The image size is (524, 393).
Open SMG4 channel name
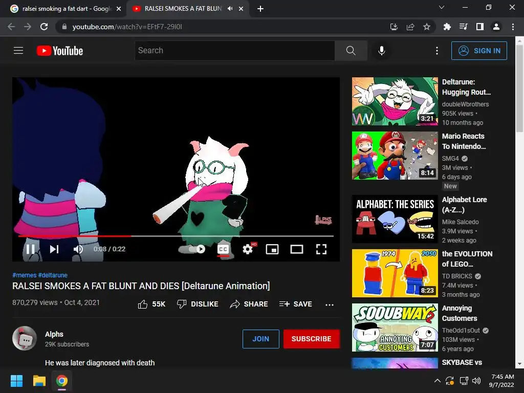coord(450,159)
